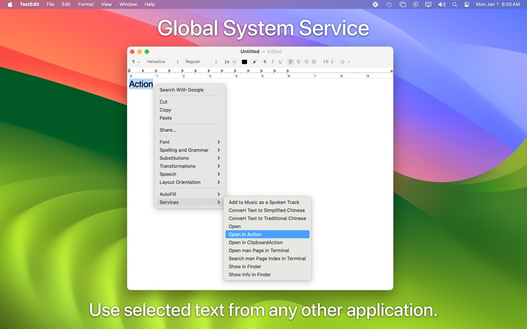This screenshot has height=329, width=527.
Task: Choose Search With Google
Action: [190, 90]
